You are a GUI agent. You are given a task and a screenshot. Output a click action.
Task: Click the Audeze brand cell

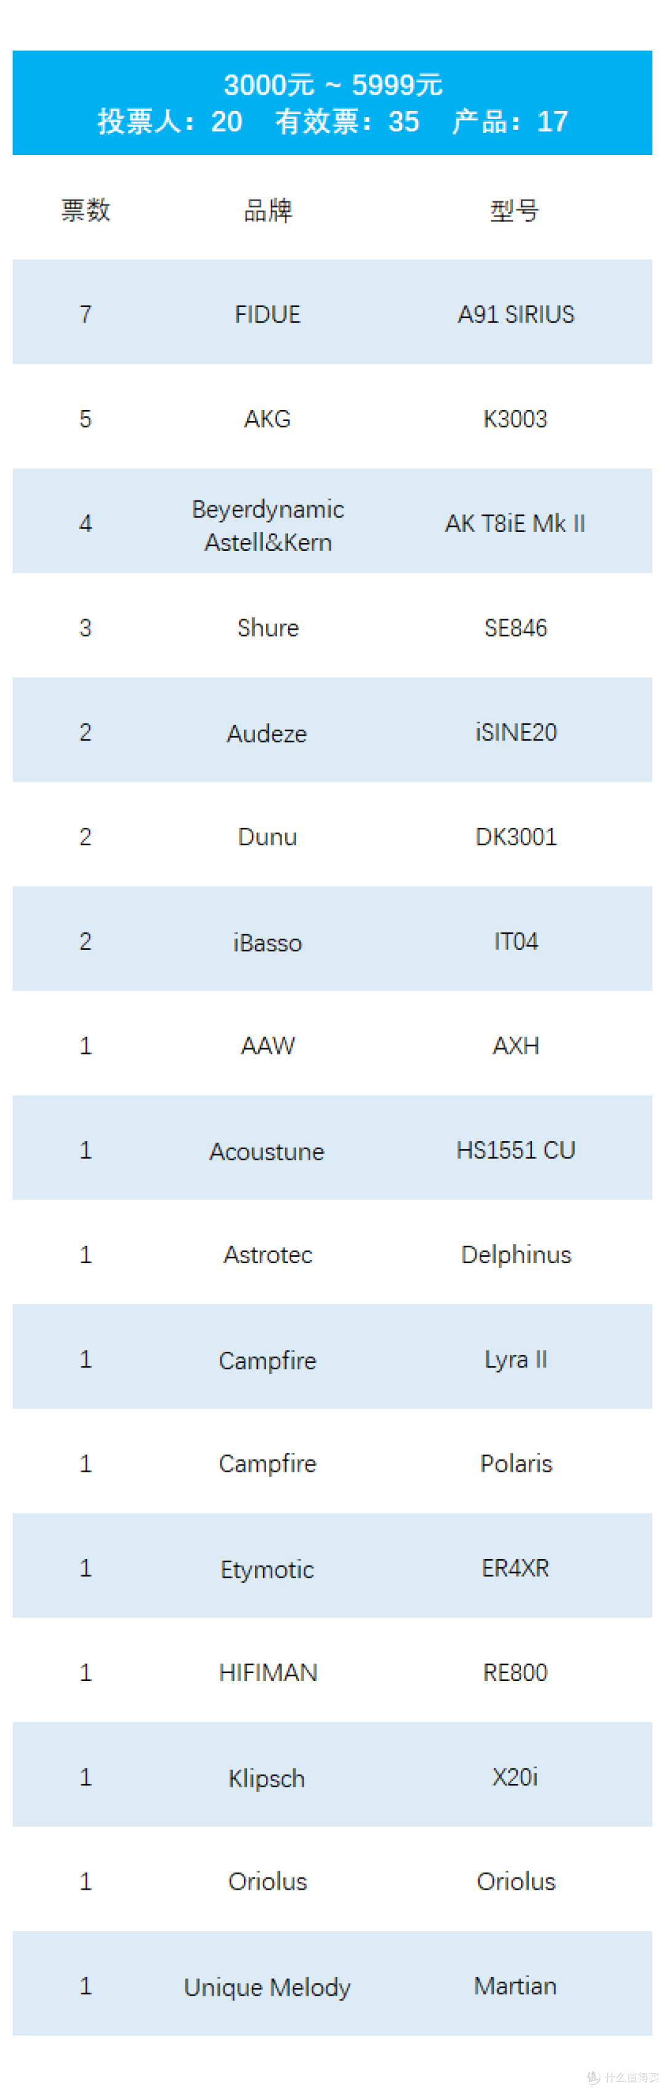267,733
